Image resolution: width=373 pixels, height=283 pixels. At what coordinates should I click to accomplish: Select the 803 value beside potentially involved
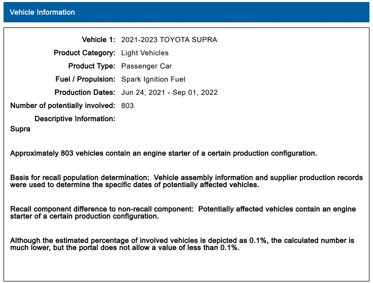[127, 105]
